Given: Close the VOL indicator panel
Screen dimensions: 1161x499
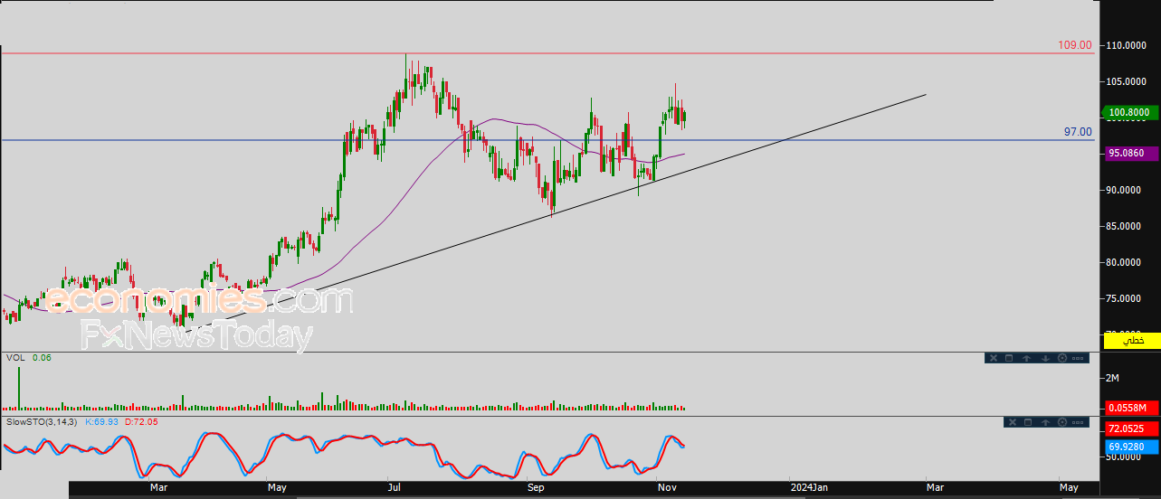Looking at the screenshot, I should point(994,358).
